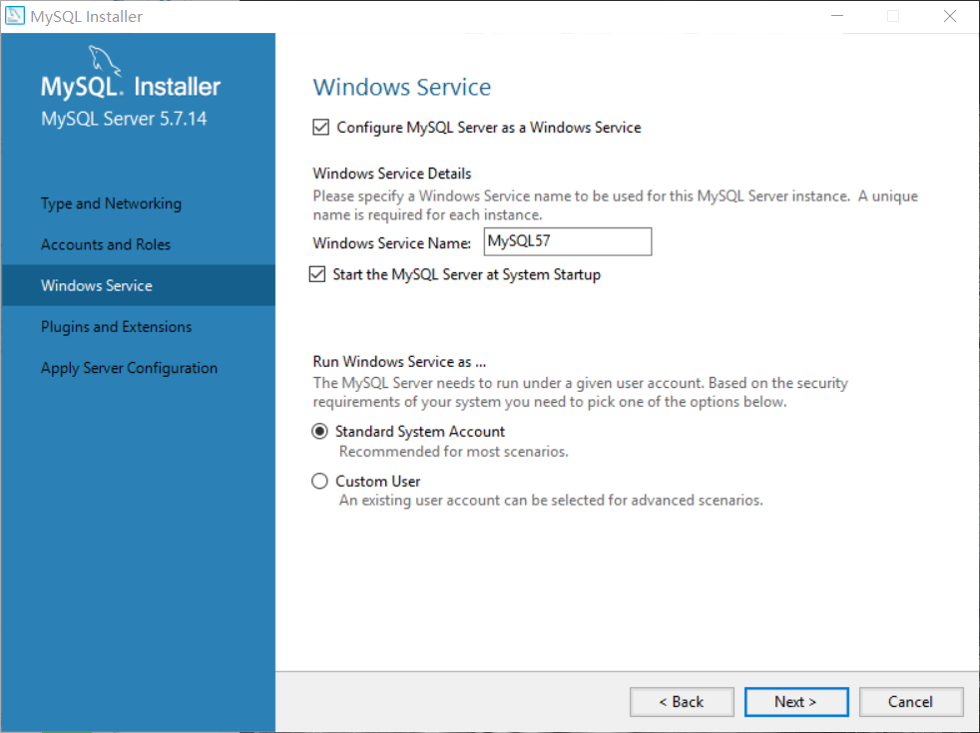Click the Next button

(x=795, y=701)
